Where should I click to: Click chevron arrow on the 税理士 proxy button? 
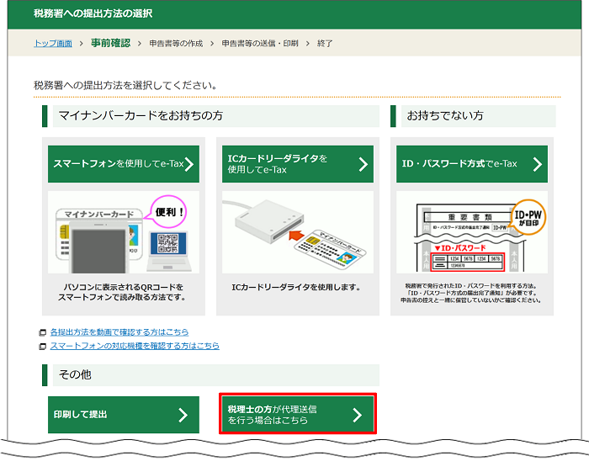pyautogui.click(x=357, y=414)
